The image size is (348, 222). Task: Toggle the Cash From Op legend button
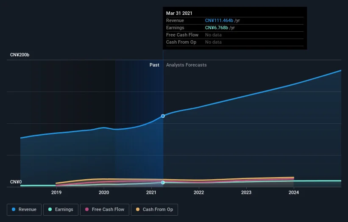tap(154, 210)
